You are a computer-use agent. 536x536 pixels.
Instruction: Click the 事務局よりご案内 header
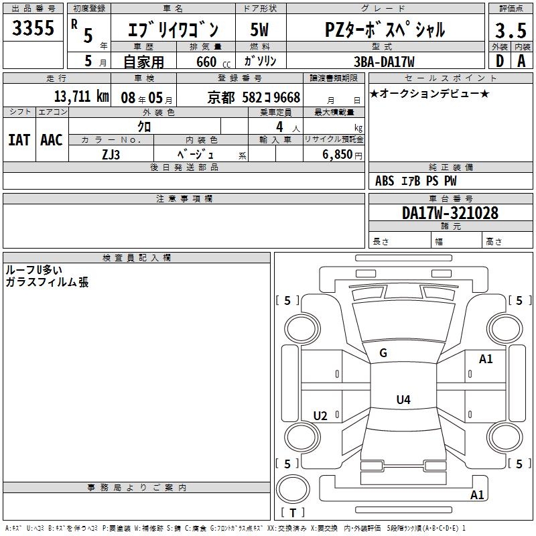(137, 488)
